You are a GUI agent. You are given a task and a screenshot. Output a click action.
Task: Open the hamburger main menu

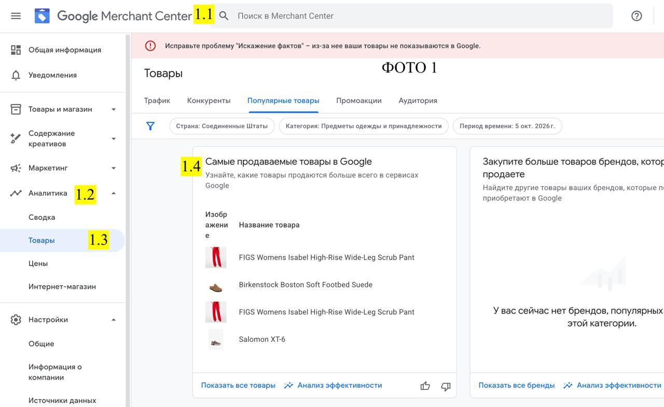click(16, 16)
